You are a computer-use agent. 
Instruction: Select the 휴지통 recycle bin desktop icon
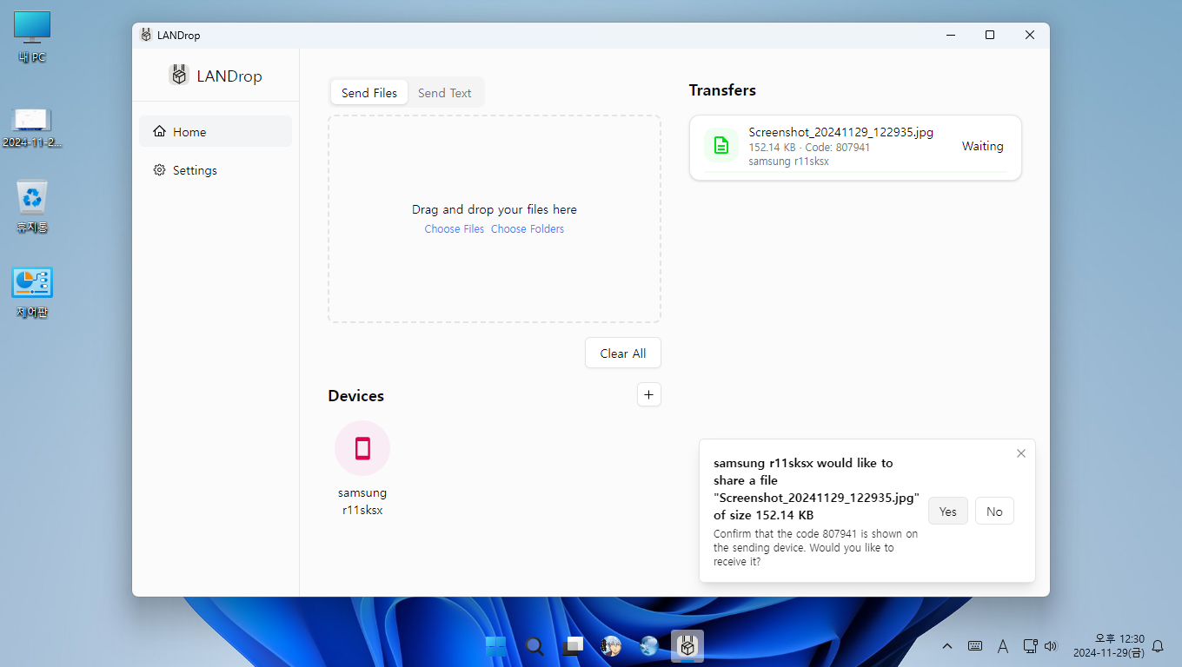pyautogui.click(x=32, y=207)
